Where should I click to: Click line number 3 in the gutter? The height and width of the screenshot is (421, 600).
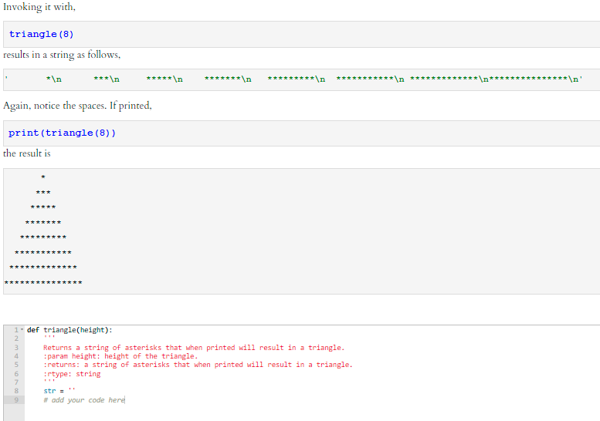pos(16,348)
